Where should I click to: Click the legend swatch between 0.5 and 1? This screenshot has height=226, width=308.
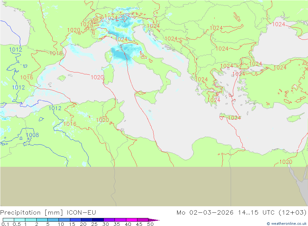coord(20,220)
